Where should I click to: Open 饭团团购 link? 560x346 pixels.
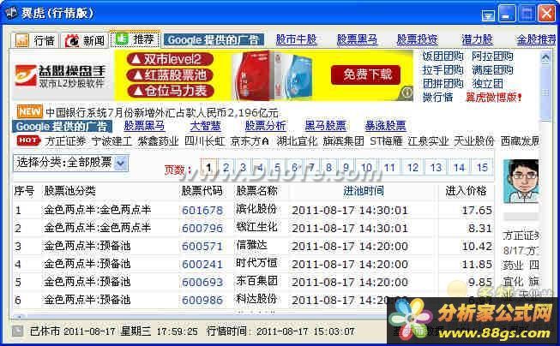click(443, 56)
